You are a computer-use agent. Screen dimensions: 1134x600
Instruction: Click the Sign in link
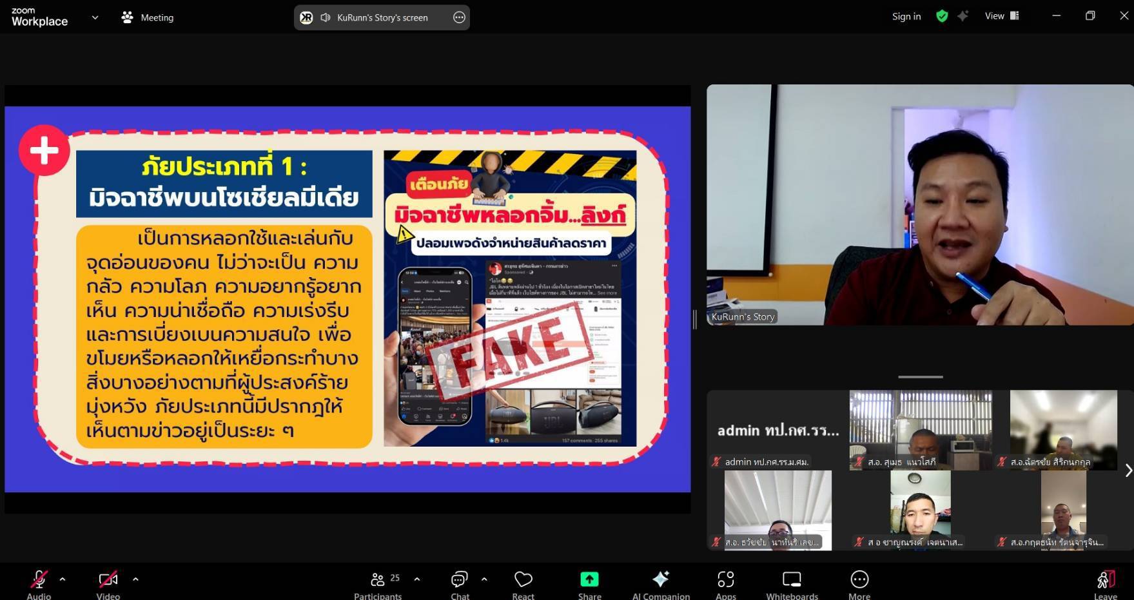906,17
